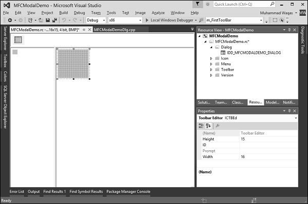This screenshot has width=308, height=204.
Task: Click the pointer tool icon in image toolbar
Action: click(x=282, y=20)
